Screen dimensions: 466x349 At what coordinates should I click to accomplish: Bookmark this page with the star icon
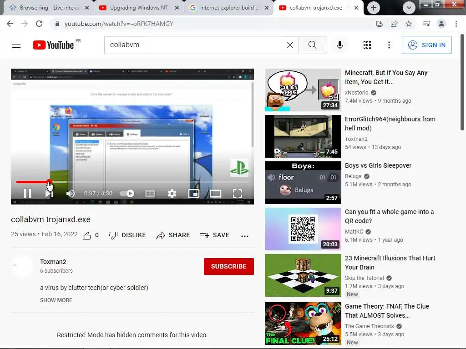pyautogui.click(x=409, y=24)
